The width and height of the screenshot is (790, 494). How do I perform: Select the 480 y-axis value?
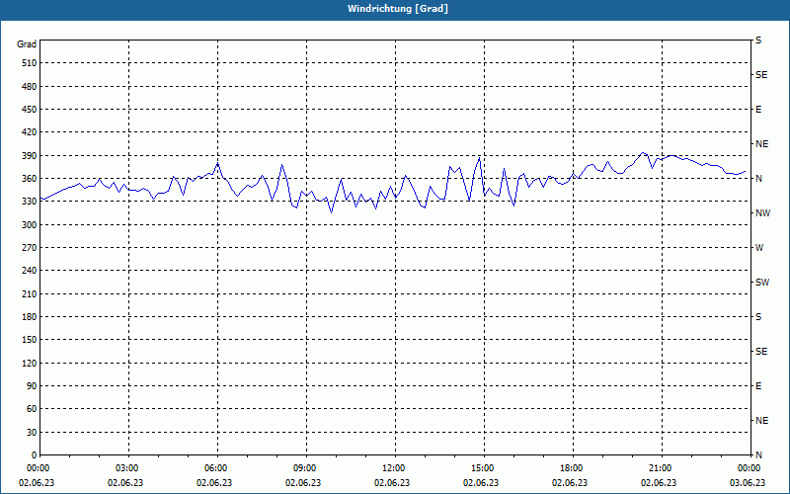click(29, 86)
